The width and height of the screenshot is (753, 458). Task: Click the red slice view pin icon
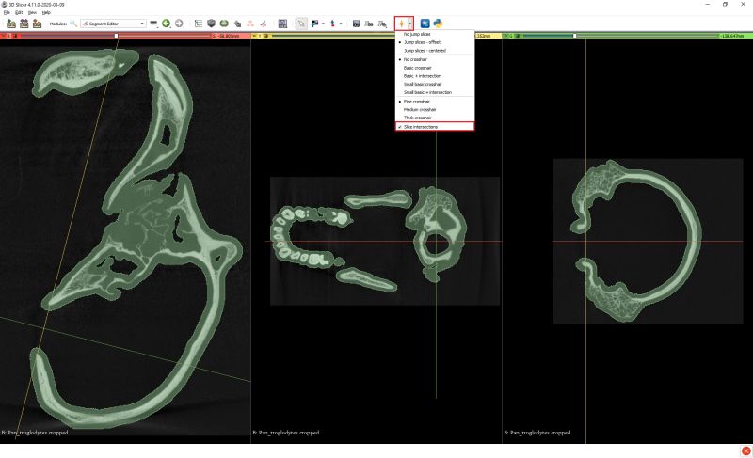pos(4,36)
